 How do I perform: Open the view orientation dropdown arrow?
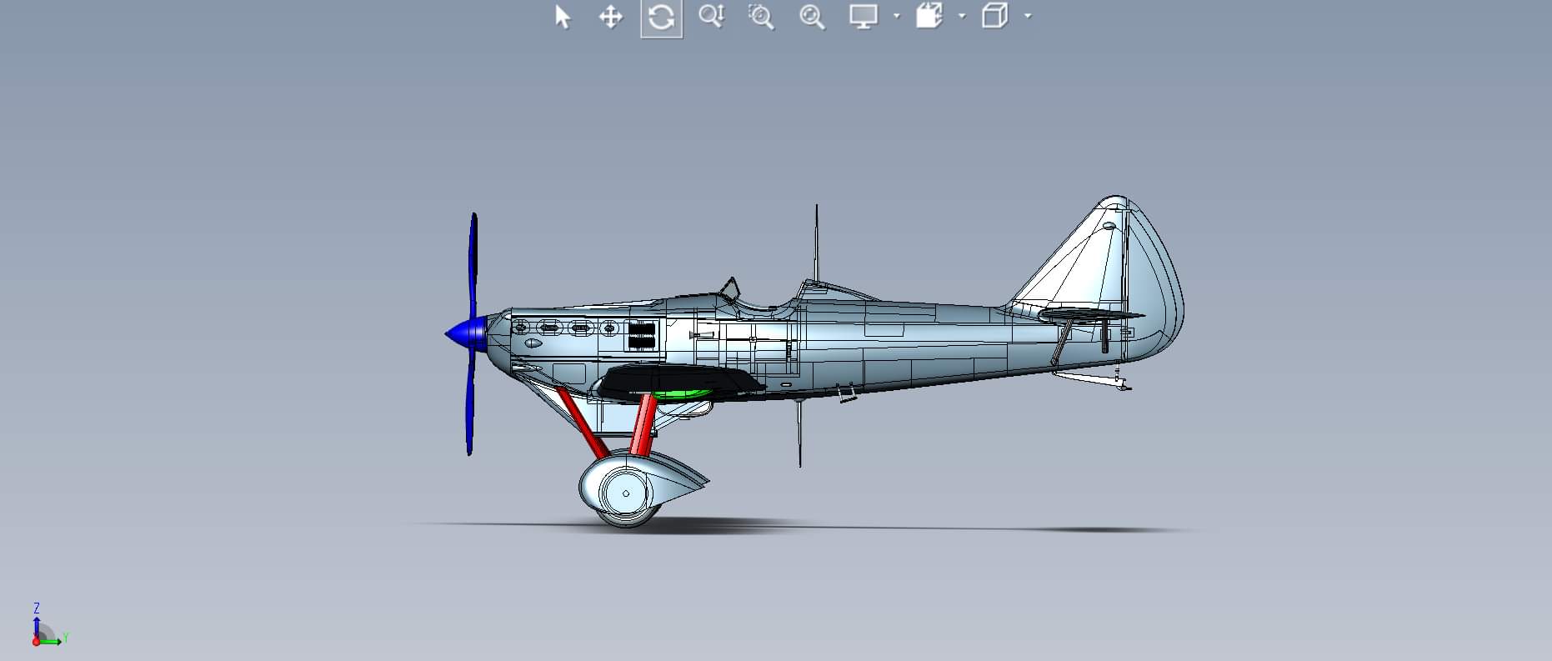click(962, 16)
